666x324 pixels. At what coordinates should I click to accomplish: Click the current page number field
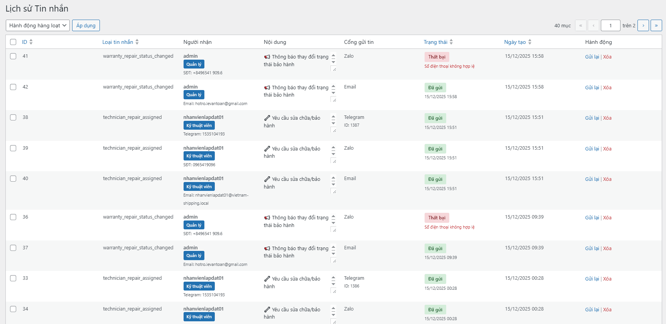(610, 25)
